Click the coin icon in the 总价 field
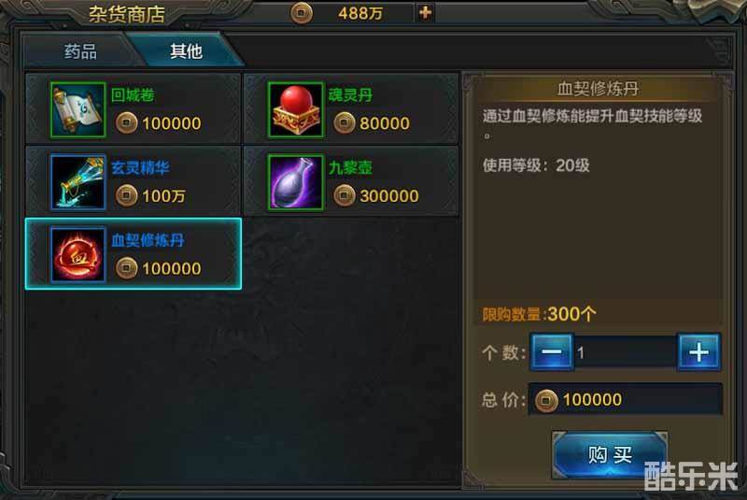 (546, 400)
